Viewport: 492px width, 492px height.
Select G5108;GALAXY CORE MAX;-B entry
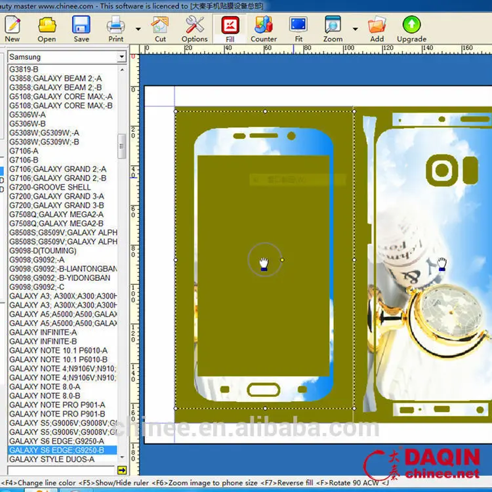60,106
